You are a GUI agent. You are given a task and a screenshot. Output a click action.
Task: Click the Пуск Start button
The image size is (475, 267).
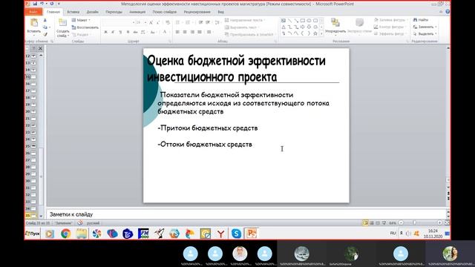click(x=33, y=234)
